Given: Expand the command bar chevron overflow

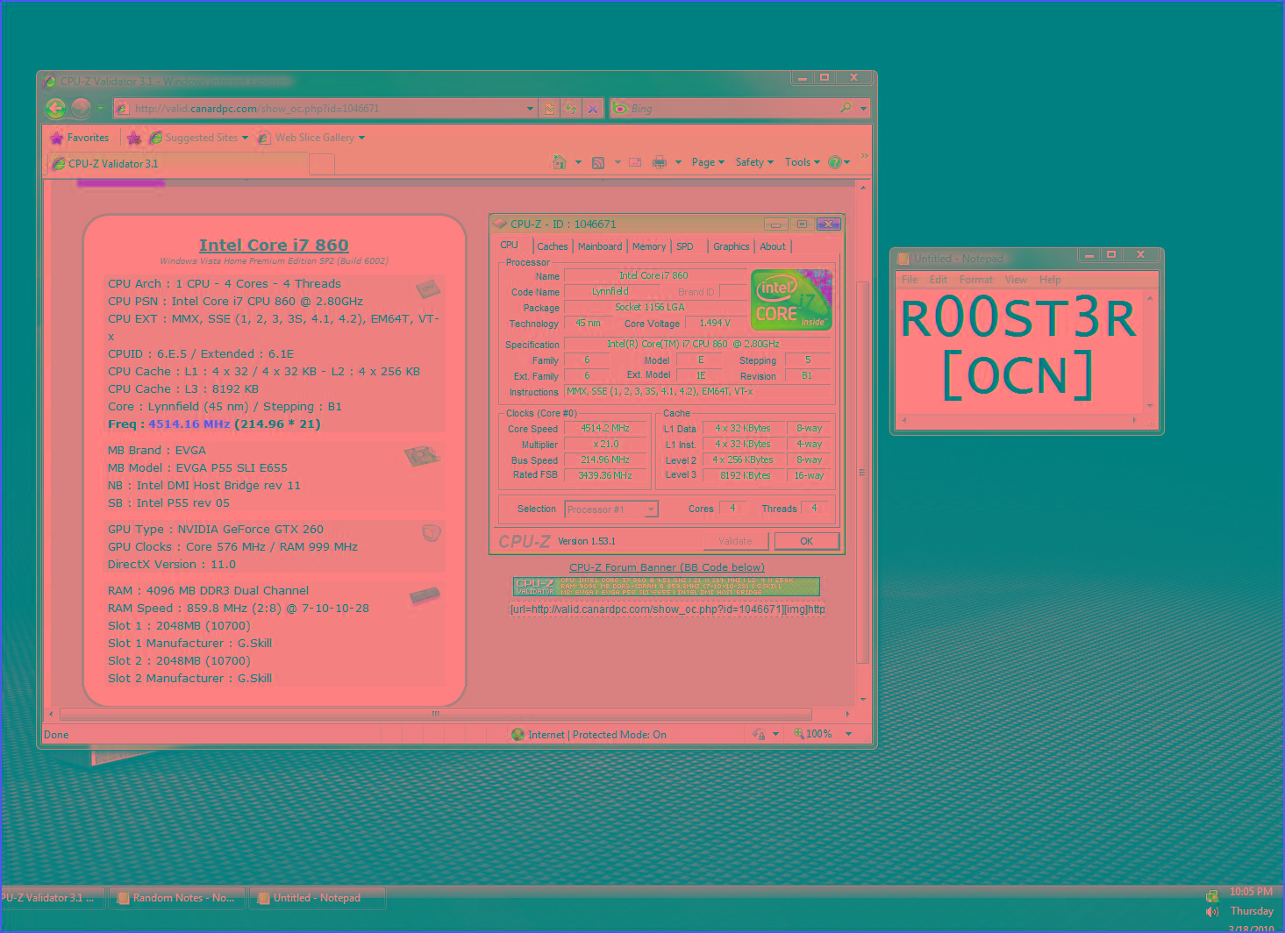Looking at the screenshot, I should tap(864, 156).
